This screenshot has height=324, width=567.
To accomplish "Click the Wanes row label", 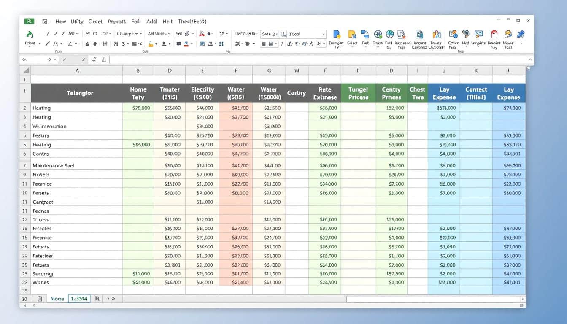I will click(x=40, y=282).
